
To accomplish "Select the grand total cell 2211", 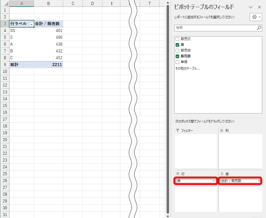I will (x=48, y=65).
